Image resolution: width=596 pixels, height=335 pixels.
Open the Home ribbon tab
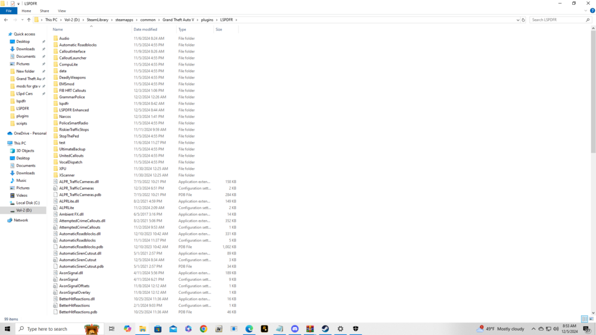26,11
